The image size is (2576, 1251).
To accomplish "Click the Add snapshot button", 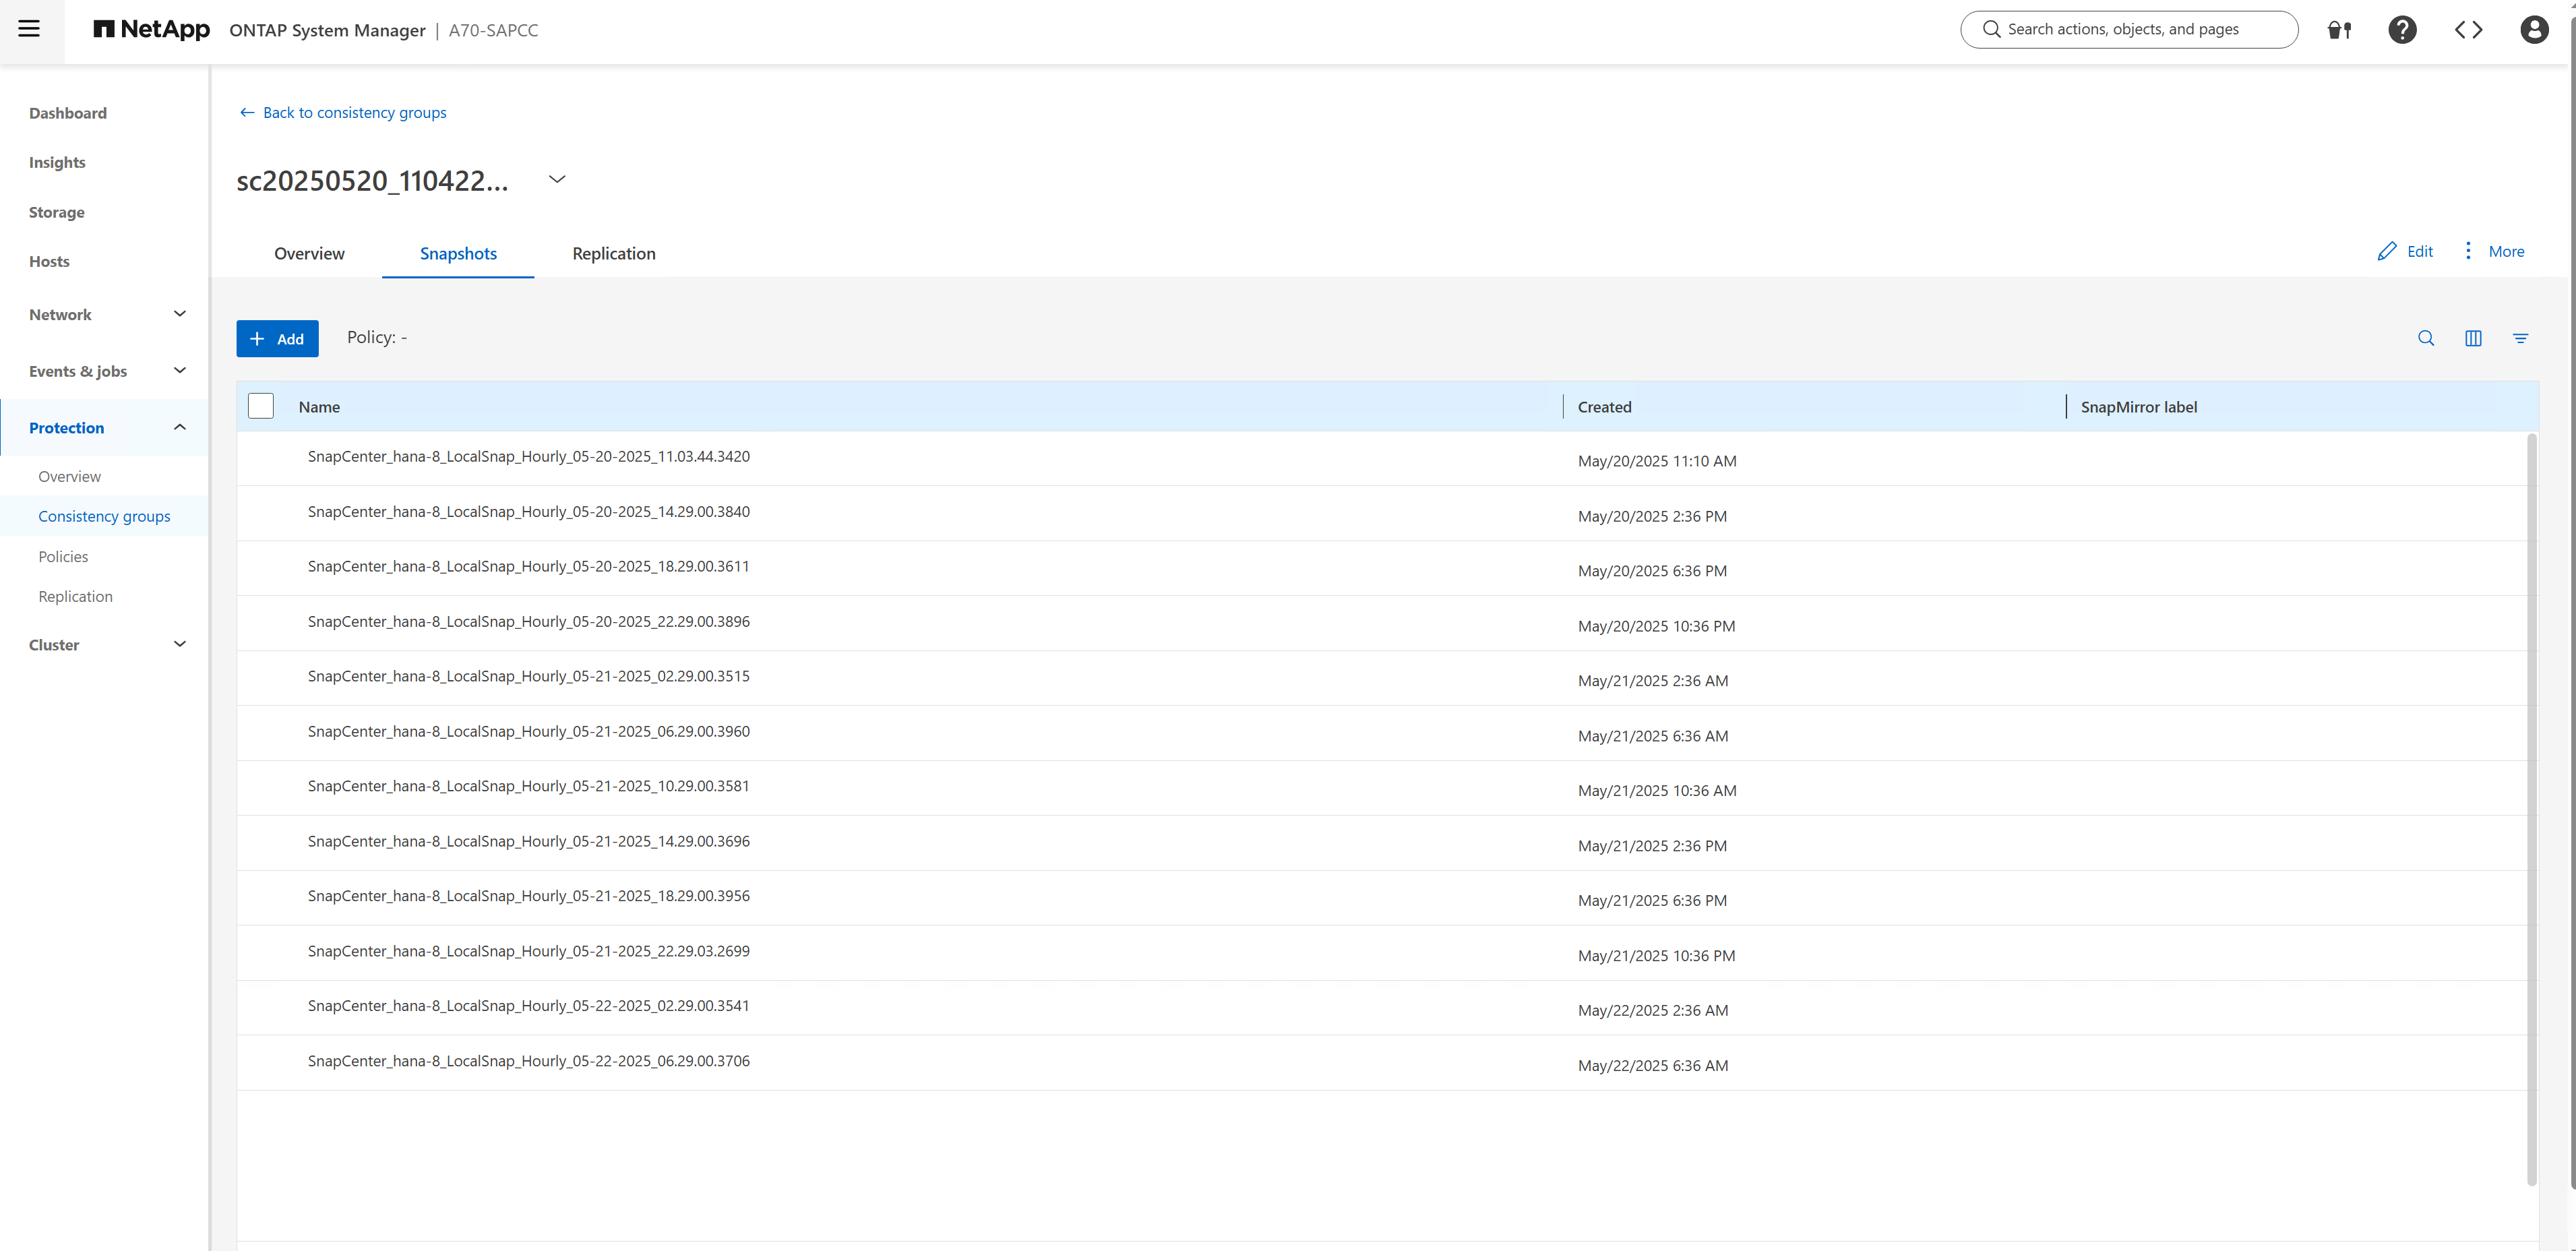I will (x=277, y=338).
